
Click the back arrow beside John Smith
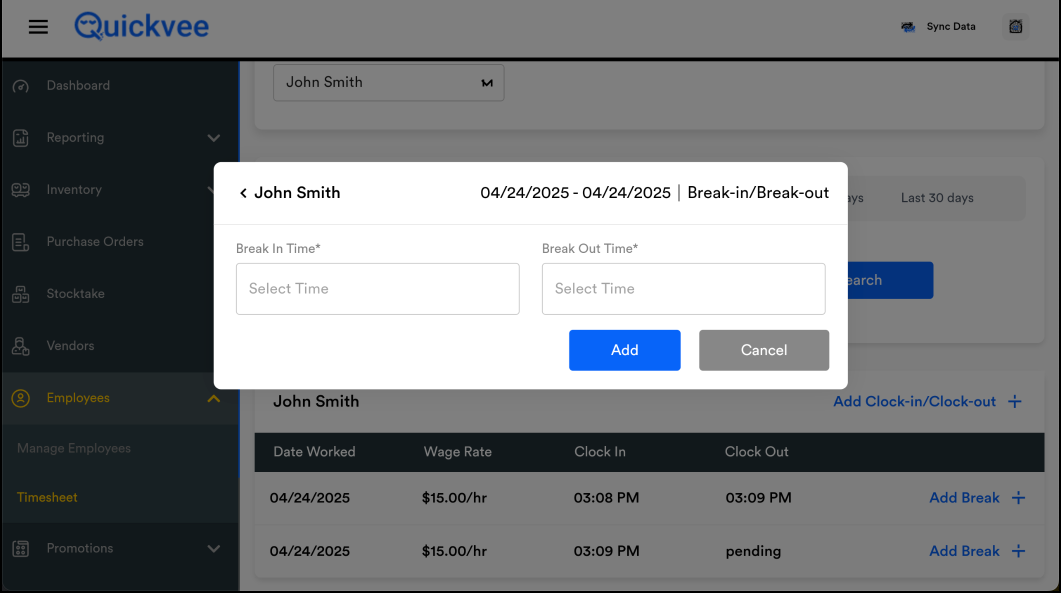click(x=243, y=193)
